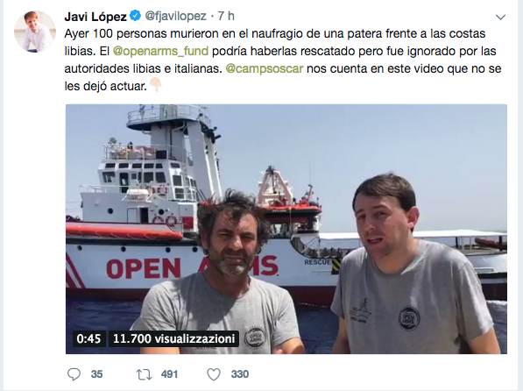Play the Open Arms video
Screen dimensions: 523x391
[x=286, y=229]
